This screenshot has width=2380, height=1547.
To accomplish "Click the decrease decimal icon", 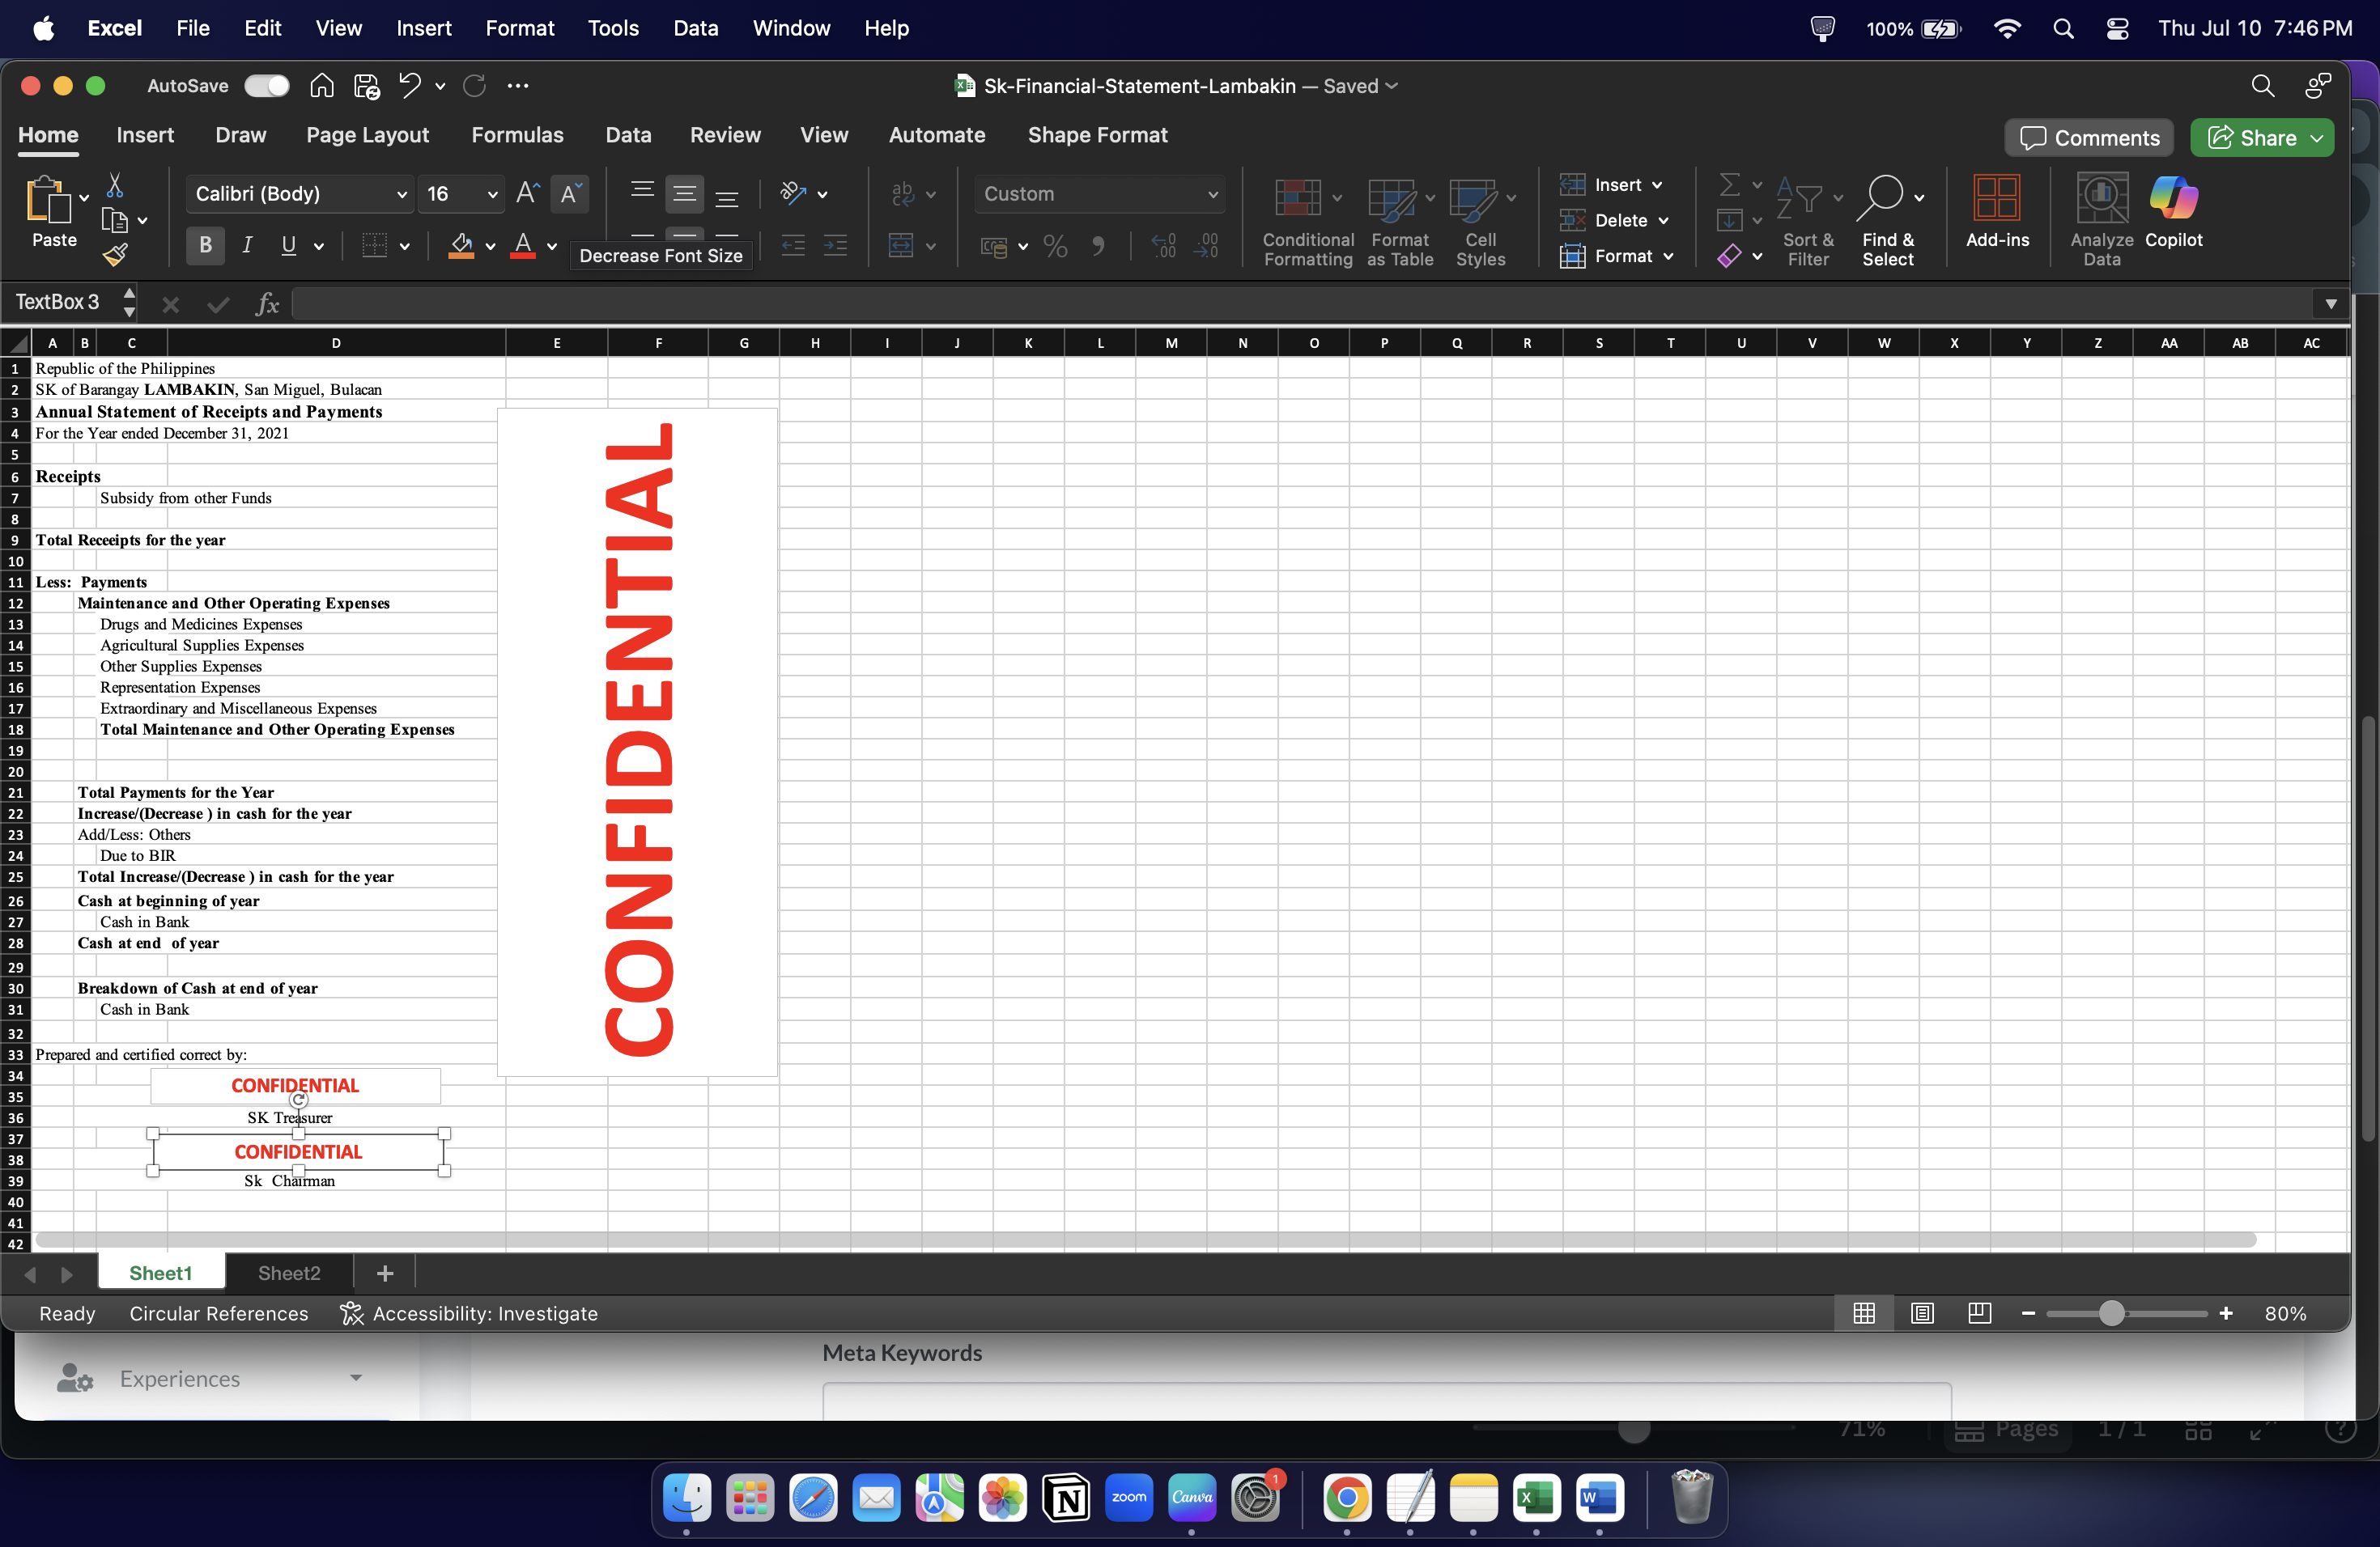I will pyautogui.click(x=1206, y=245).
